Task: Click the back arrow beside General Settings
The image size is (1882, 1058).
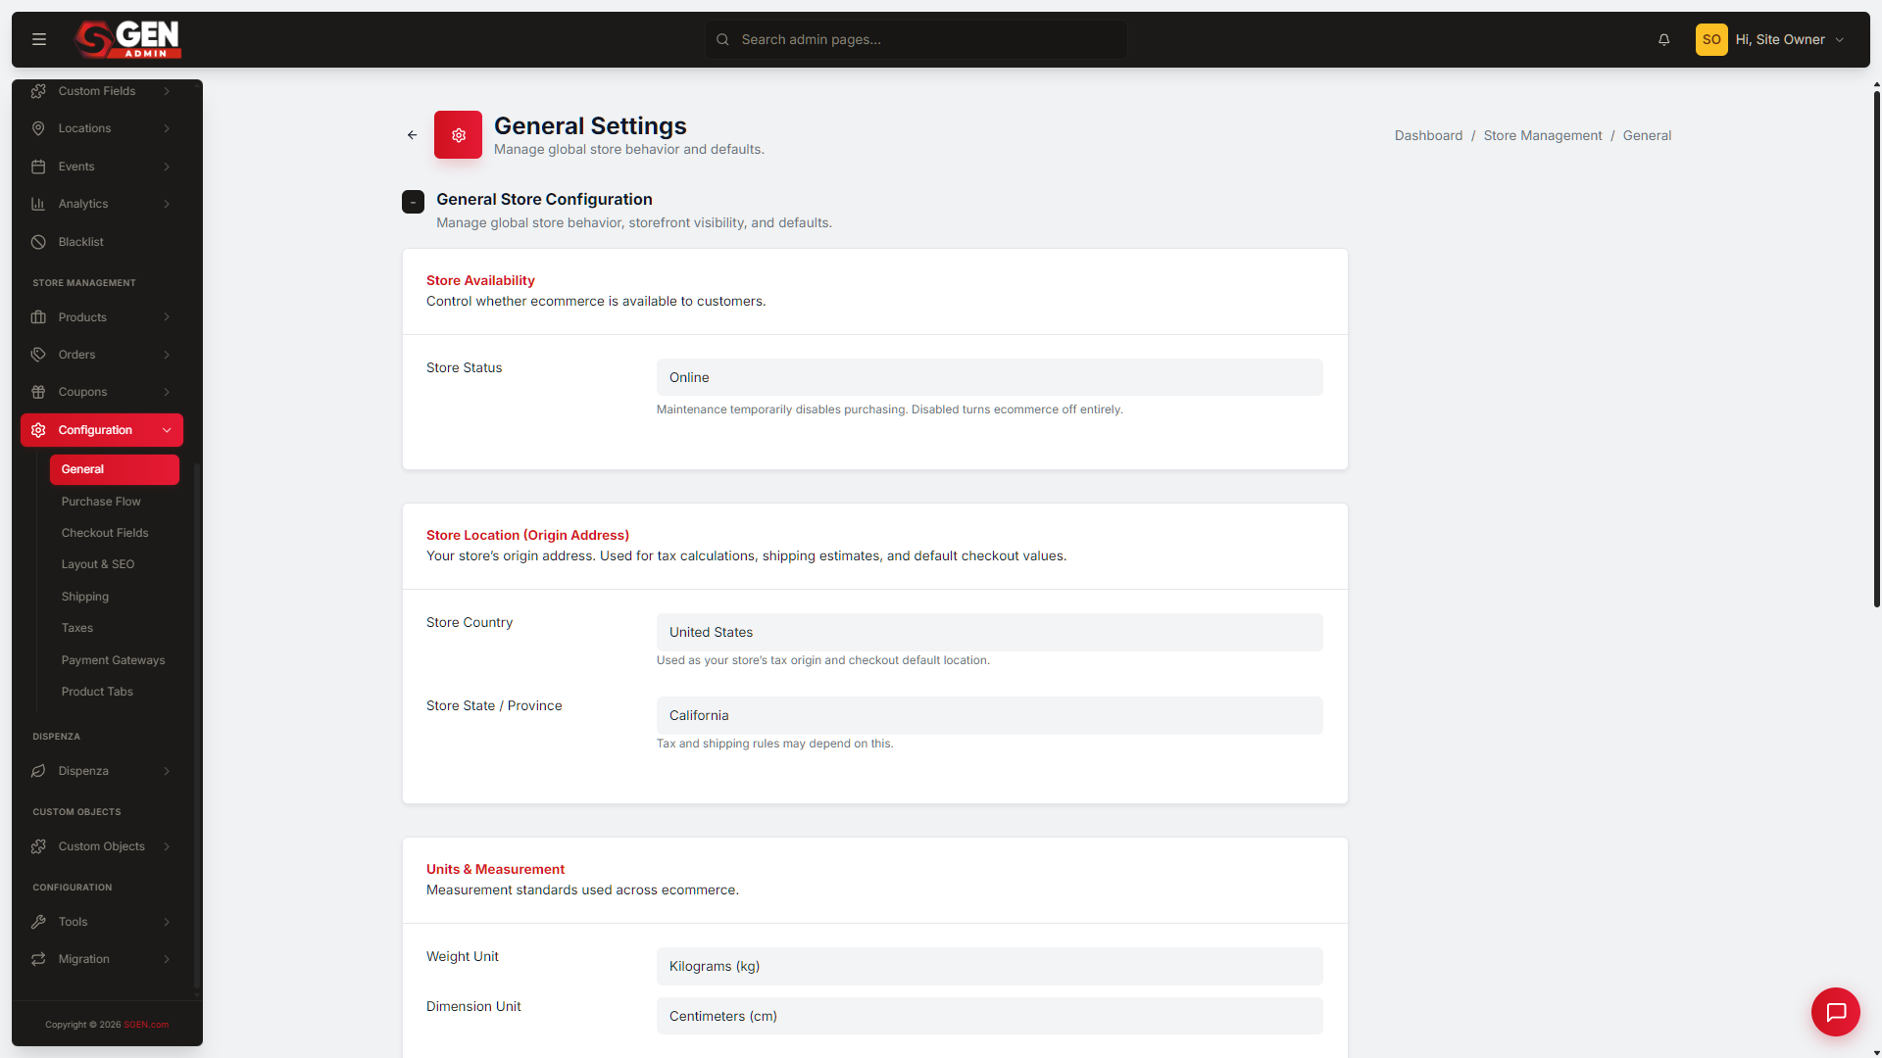Action: 413,135
